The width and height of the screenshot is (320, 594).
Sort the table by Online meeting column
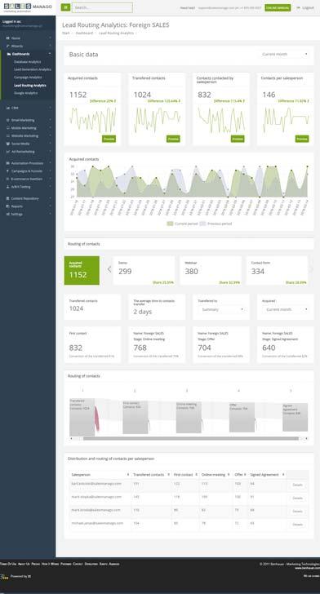[x=216, y=475]
